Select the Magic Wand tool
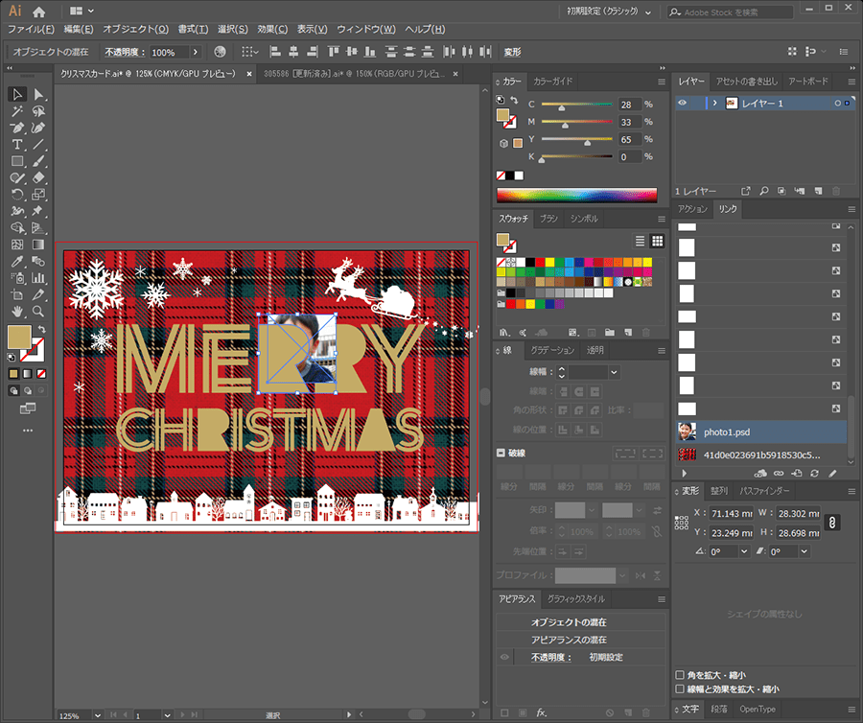Image resolution: width=863 pixels, height=723 pixels. (17, 111)
